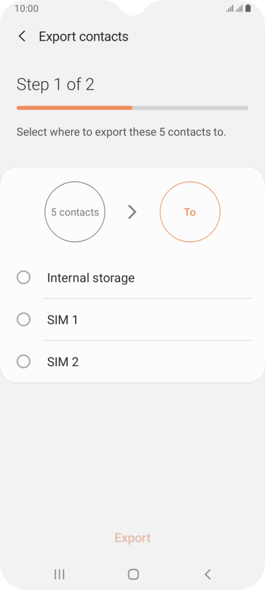Tap the Export contacts title
The height and width of the screenshot is (590, 265).
(84, 37)
